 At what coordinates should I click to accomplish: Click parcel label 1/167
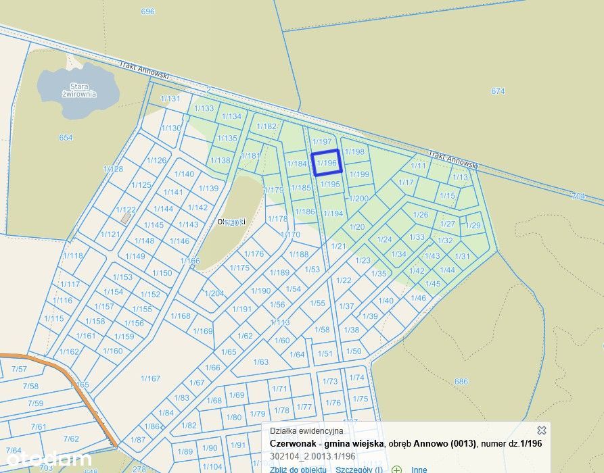150,378
